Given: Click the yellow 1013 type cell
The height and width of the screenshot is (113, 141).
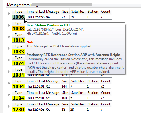Looking at the screenshot, I should [18, 40].
